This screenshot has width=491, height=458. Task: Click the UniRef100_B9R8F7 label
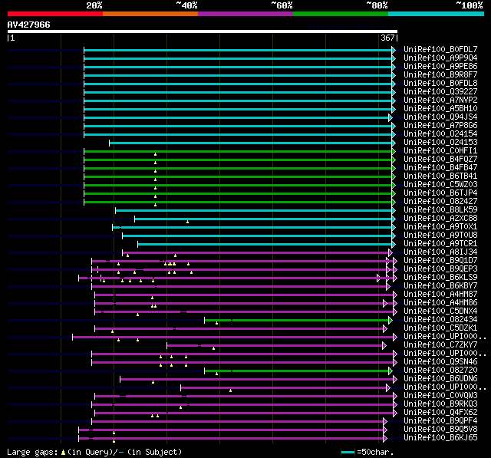pos(440,75)
